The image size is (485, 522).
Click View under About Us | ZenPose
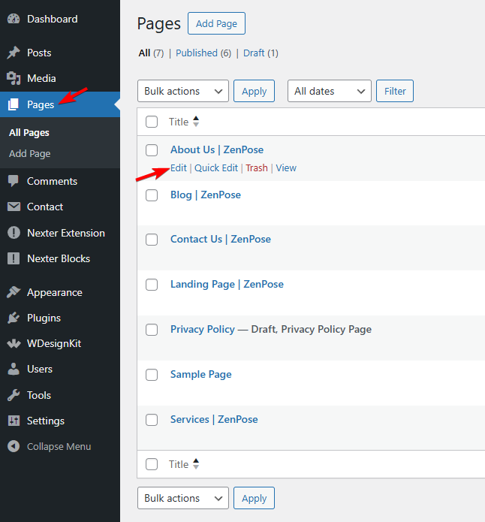pos(286,167)
